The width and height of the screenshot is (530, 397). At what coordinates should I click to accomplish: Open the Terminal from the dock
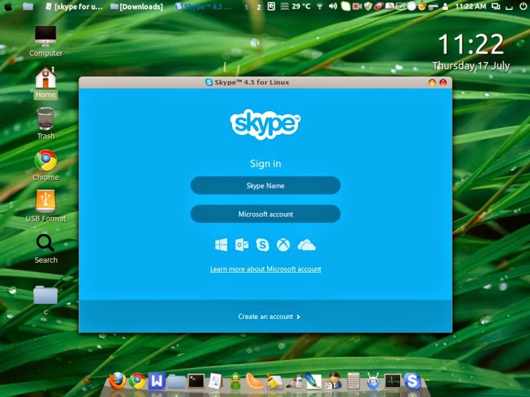196,382
